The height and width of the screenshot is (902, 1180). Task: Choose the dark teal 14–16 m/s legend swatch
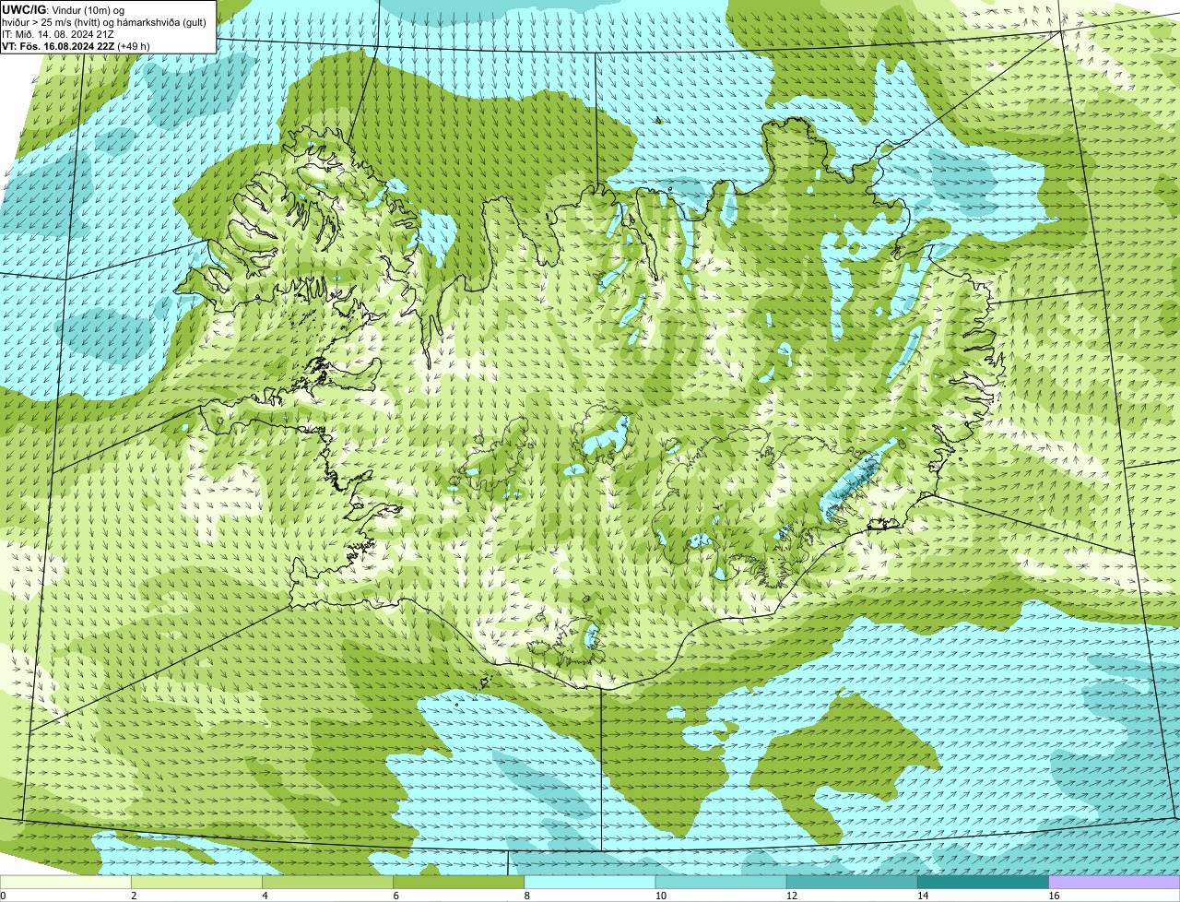(983, 883)
